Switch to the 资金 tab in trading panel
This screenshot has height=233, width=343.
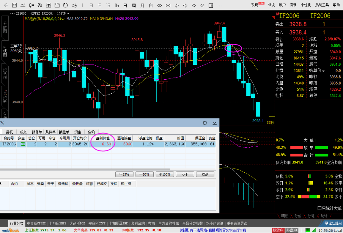click(x=78, y=132)
